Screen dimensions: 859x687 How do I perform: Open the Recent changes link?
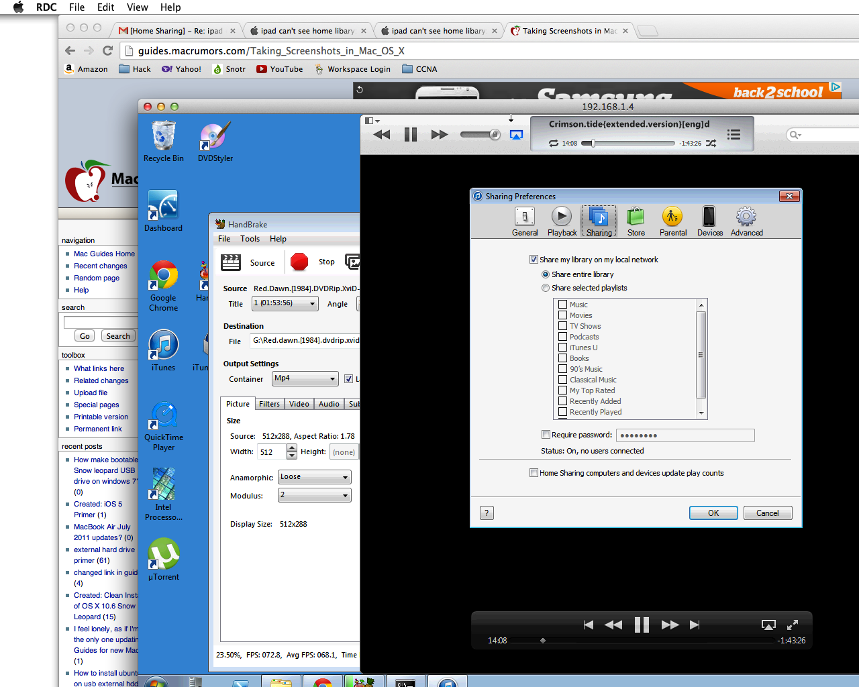(100, 266)
